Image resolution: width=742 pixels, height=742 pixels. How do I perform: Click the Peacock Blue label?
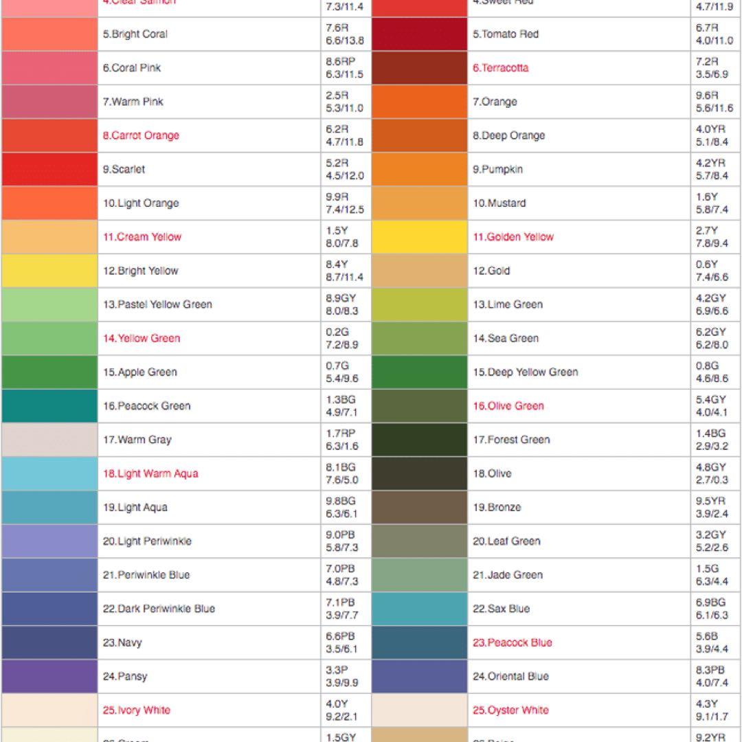click(513, 642)
